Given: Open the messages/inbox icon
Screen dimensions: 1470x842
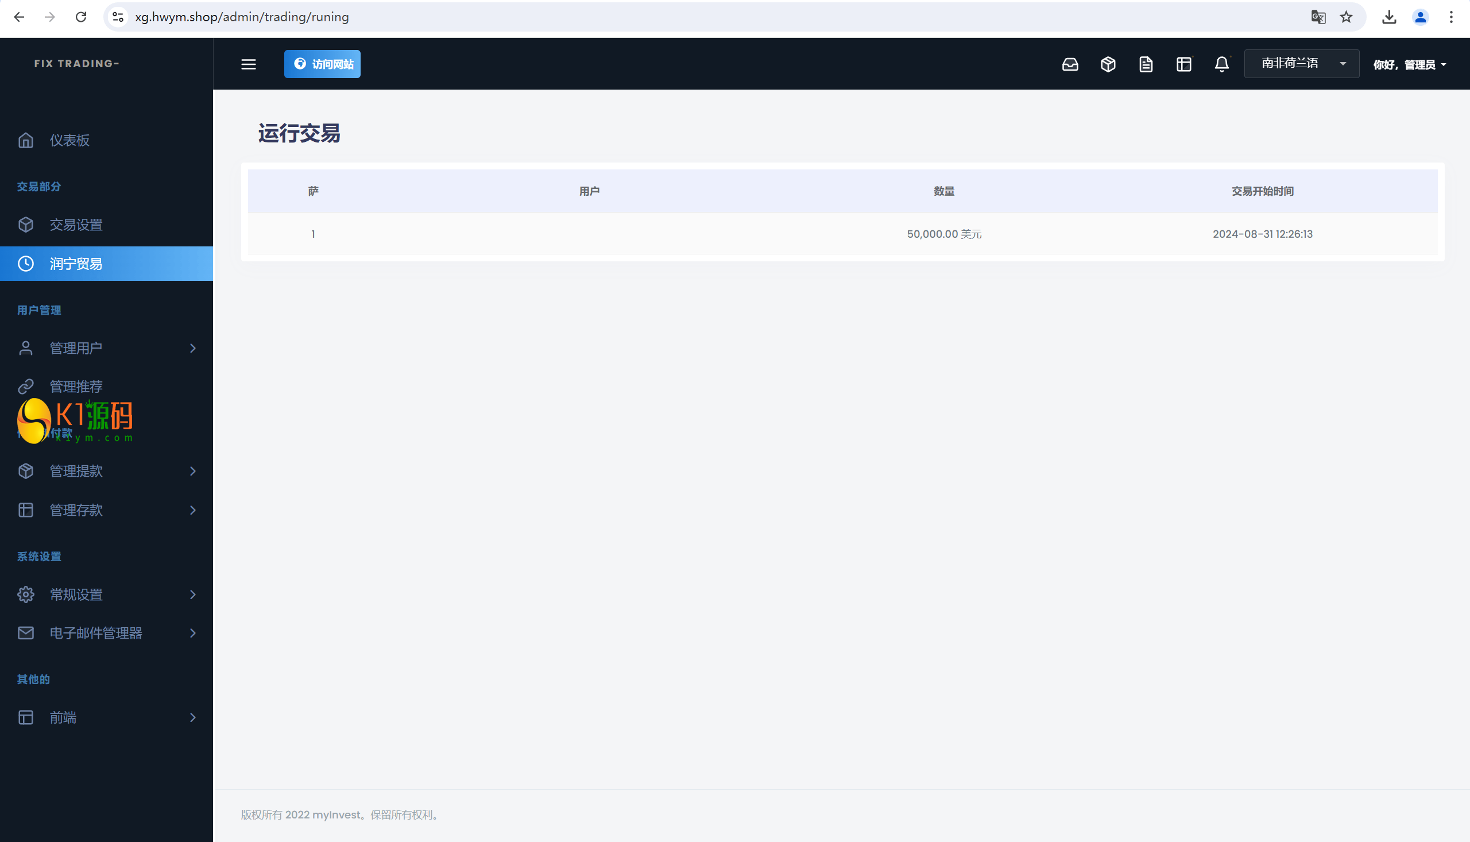Looking at the screenshot, I should click(1069, 64).
